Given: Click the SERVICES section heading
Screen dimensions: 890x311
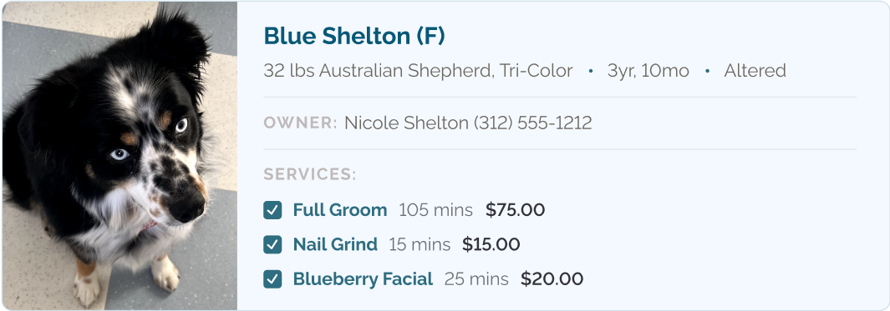Looking at the screenshot, I should point(310,174).
